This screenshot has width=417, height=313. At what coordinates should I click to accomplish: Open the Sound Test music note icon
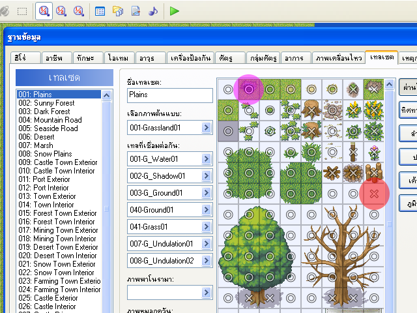pyautogui.click(x=153, y=12)
